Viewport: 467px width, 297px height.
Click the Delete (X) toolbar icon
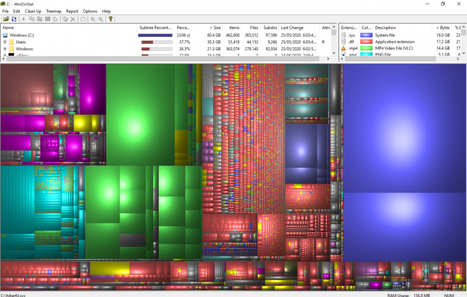(x=73, y=19)
